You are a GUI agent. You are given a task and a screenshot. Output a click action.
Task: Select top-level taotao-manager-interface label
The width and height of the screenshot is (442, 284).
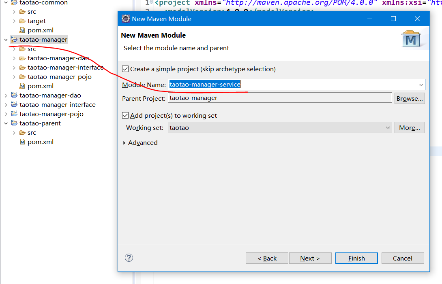click(x=58, y=105)
